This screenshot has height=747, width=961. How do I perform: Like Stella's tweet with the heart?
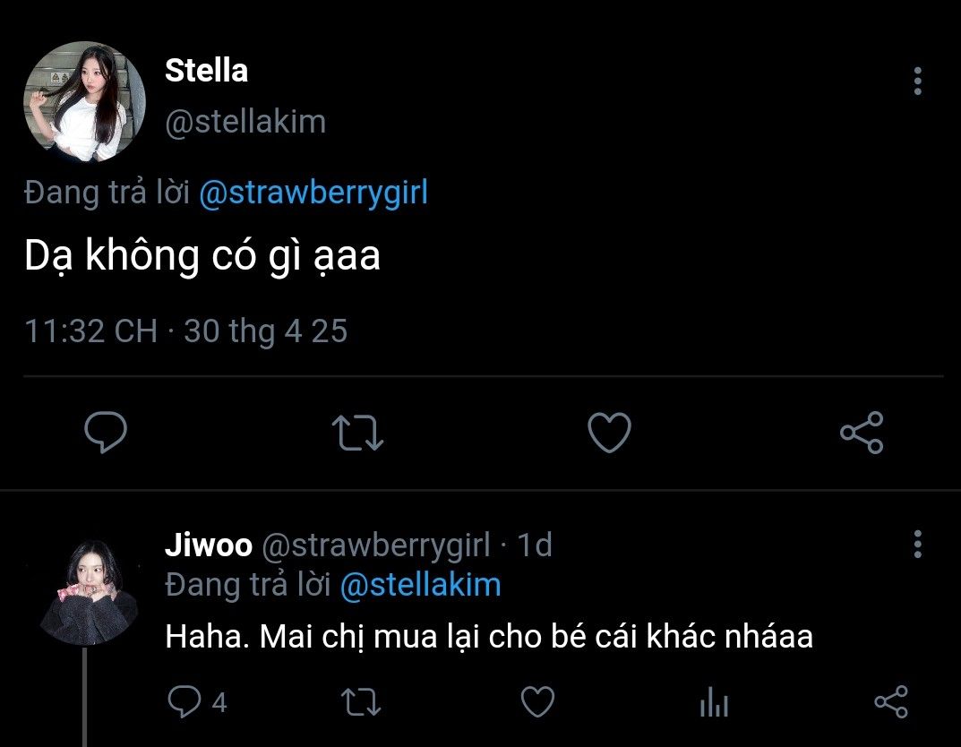609,434
